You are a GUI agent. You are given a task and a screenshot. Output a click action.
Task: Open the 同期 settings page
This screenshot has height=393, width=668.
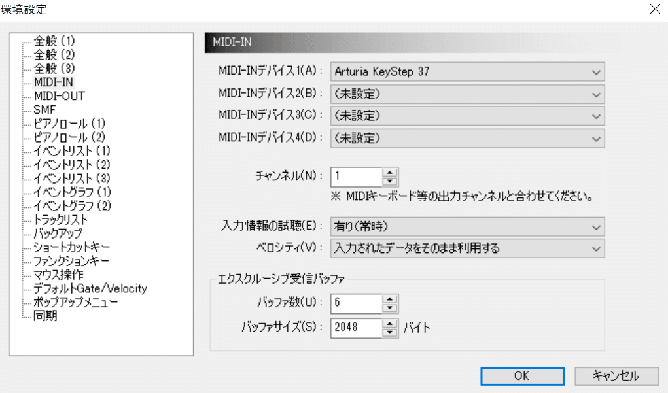[45, 315]
